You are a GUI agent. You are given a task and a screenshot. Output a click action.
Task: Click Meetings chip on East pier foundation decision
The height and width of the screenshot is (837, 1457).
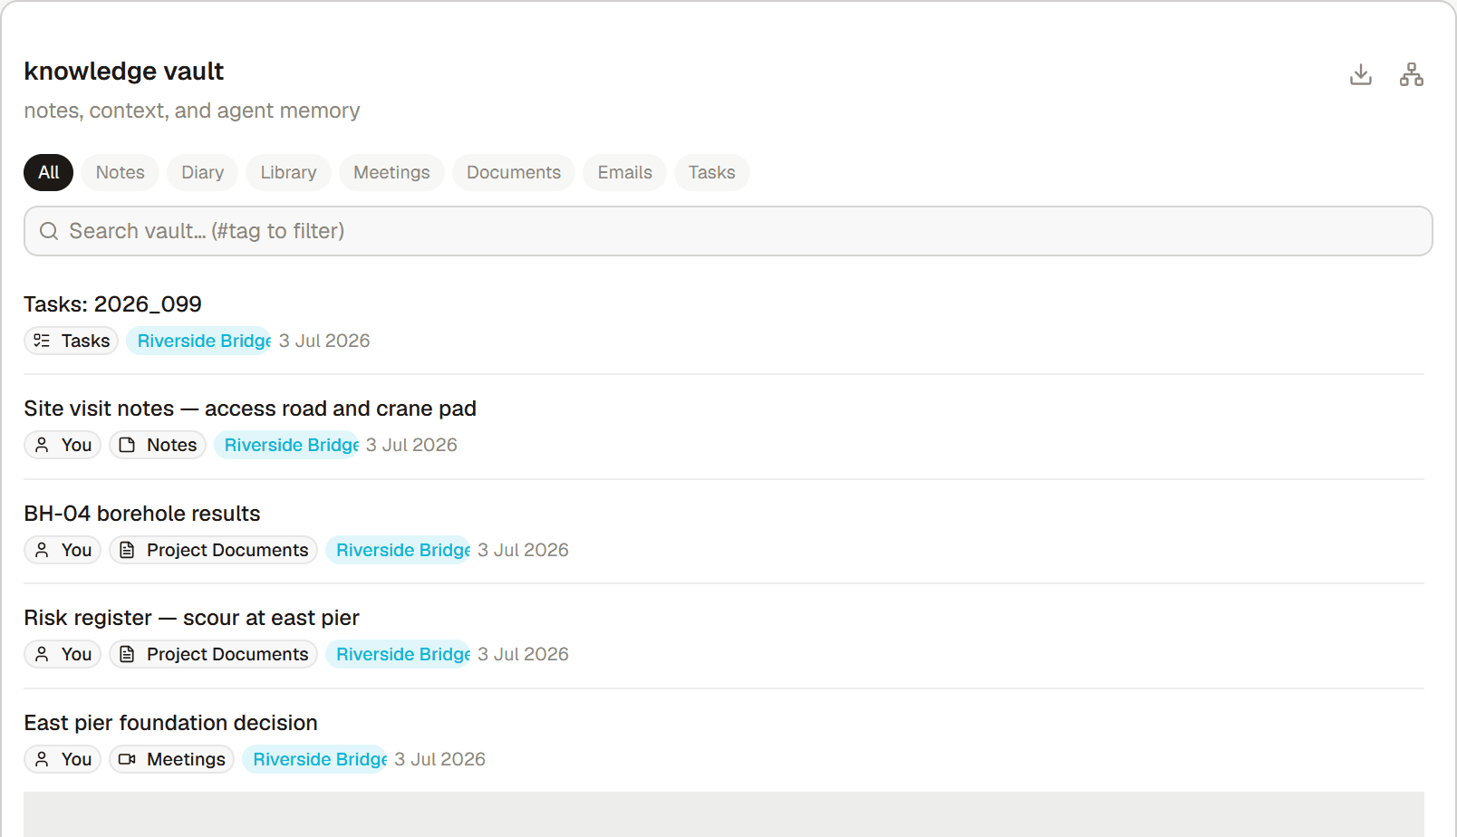[171, 759]
